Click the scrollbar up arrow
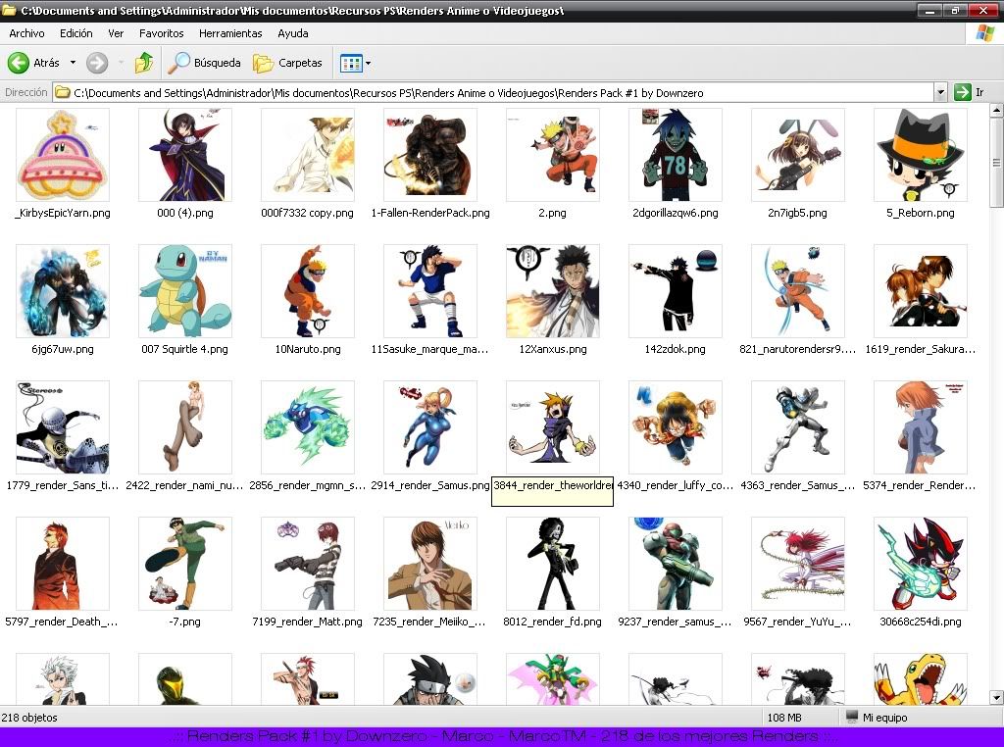The width and height of the screenshot is (1004, 747). 996,111
